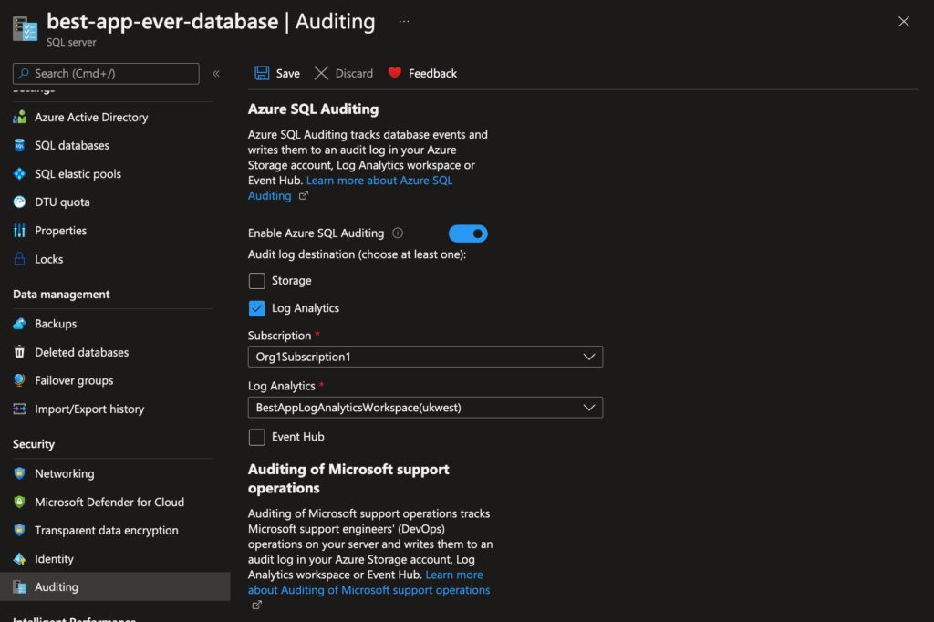Collapse the sidebar with the double chevron
934x622 pixels.
[x=216, y=73]
